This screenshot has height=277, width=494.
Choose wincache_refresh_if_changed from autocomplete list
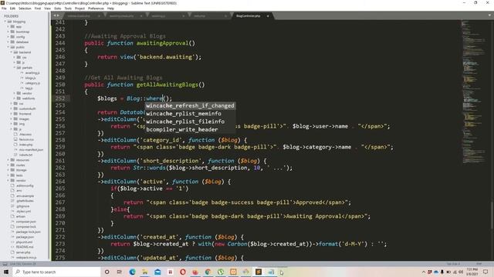click(190, 105)
